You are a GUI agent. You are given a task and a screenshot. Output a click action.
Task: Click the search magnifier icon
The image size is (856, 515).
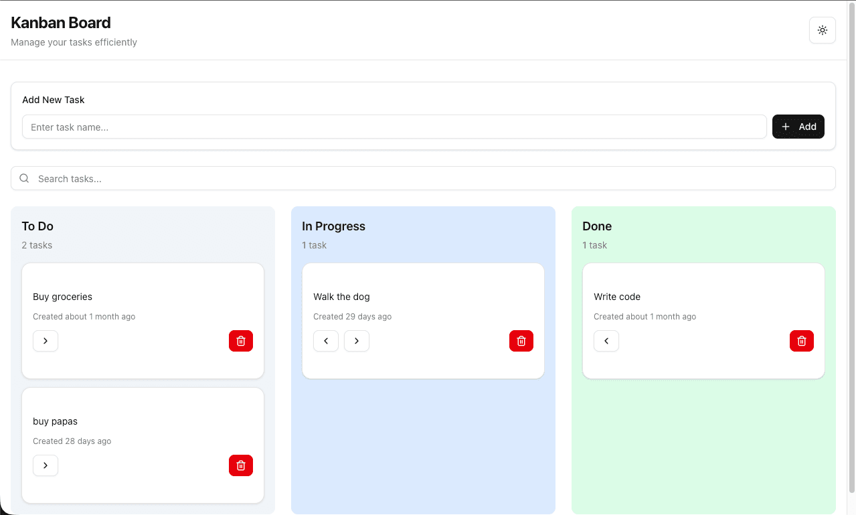(24, 178)
